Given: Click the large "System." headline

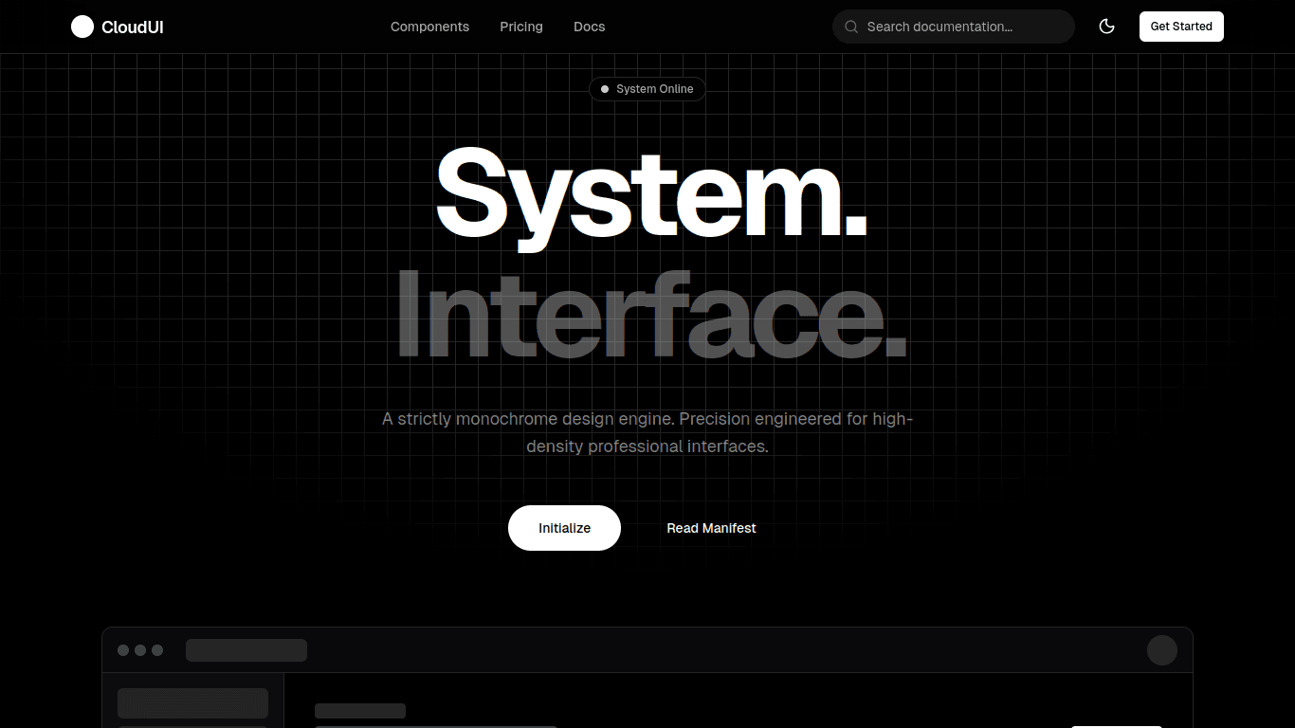Looking at the screenshot, I should pos(650,194).
